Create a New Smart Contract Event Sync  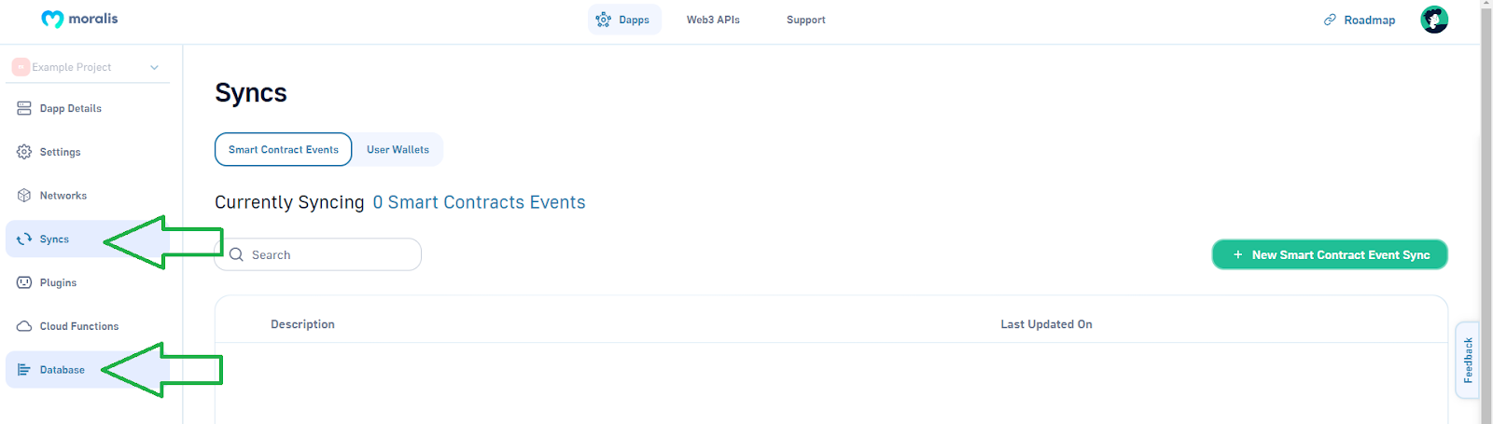pos(1330,254)
